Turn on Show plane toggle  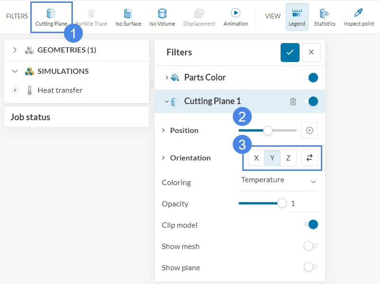(x=310, y=267)
